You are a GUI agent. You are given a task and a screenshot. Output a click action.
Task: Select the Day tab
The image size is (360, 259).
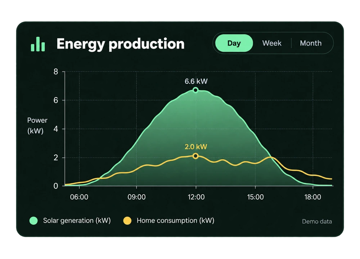234,43
